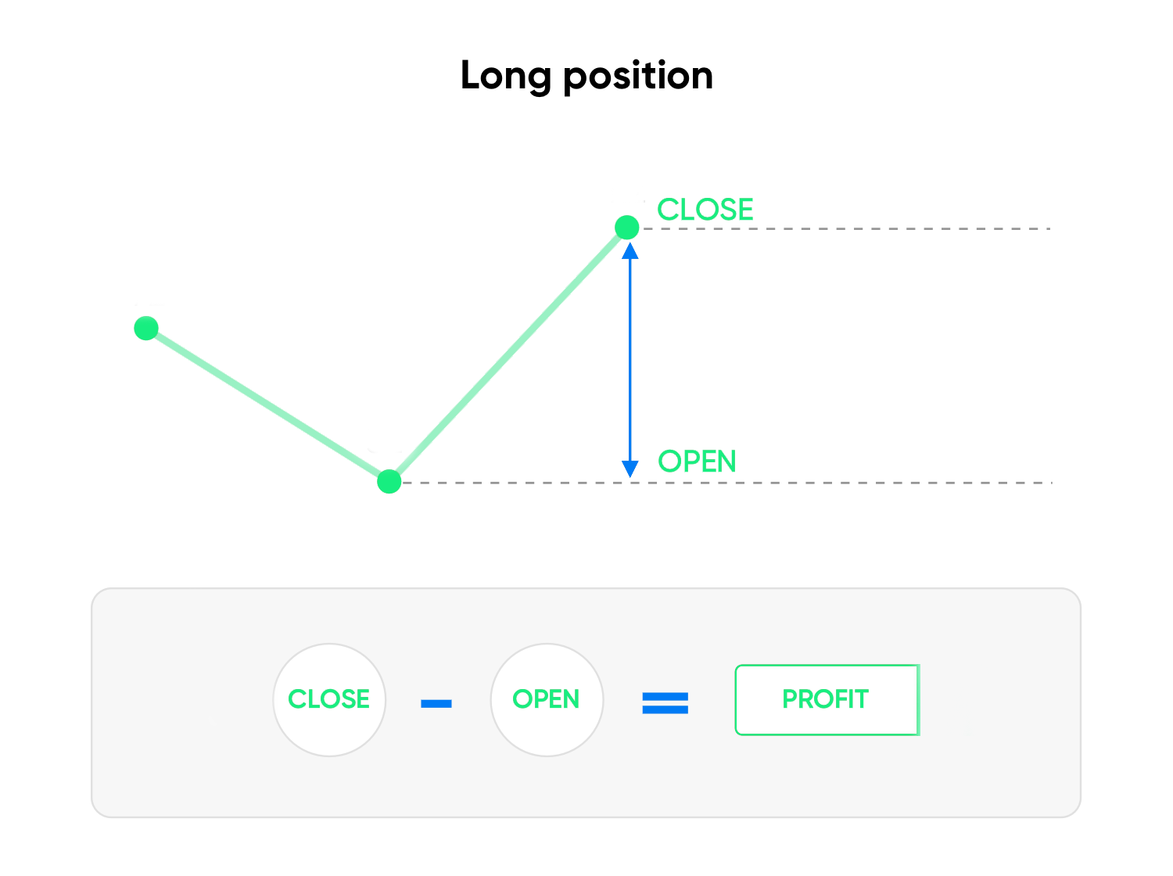Click the green dot at the CLOSE level
This screenshot has height=876, width=1173.
click(627, 228)
